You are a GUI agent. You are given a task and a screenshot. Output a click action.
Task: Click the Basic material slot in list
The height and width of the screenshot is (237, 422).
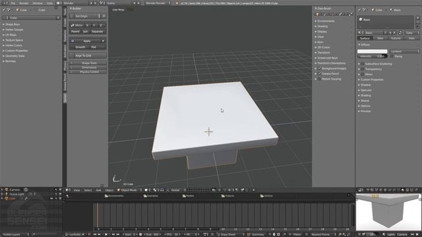(385, 20)
